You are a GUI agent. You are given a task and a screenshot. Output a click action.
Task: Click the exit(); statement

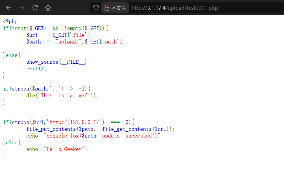tap(36, 69)
